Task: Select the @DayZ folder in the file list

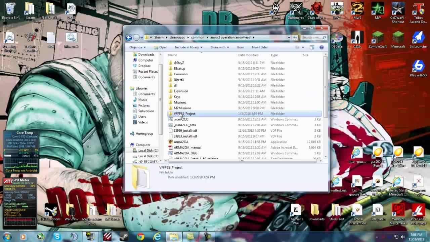Action: 244,63
